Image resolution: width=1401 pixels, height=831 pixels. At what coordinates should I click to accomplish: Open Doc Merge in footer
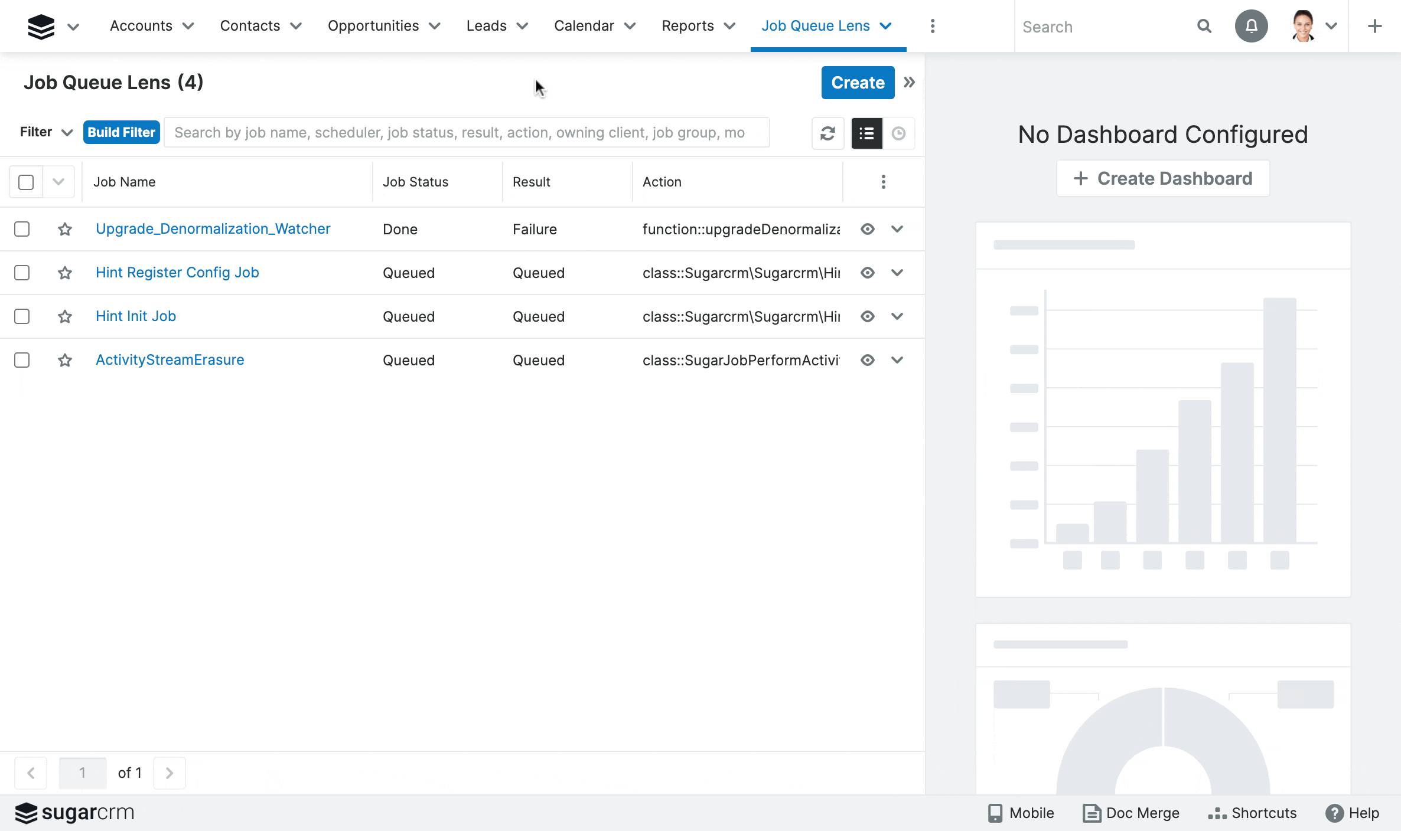coord(1130,813)
